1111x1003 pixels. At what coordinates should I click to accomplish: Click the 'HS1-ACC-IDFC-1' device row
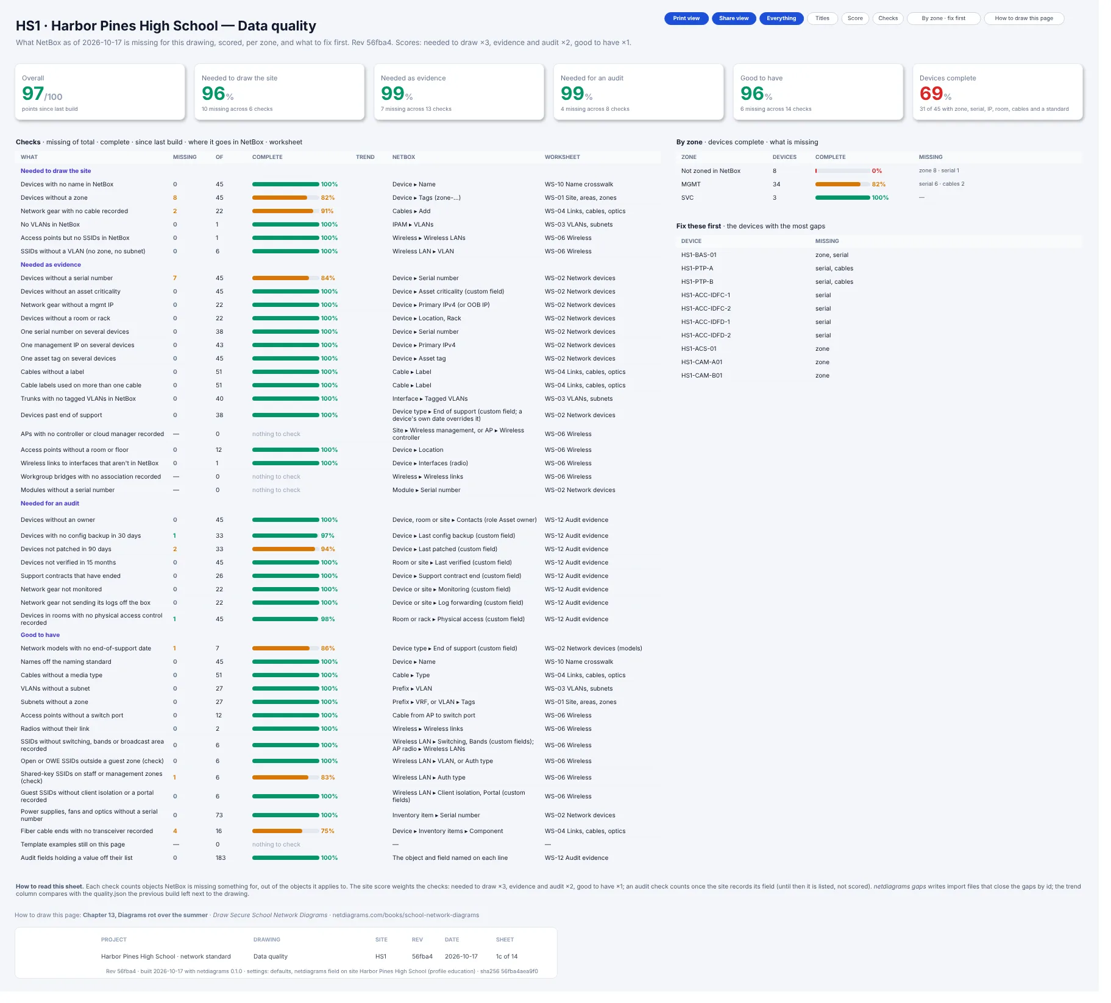(x=879, y=295)
